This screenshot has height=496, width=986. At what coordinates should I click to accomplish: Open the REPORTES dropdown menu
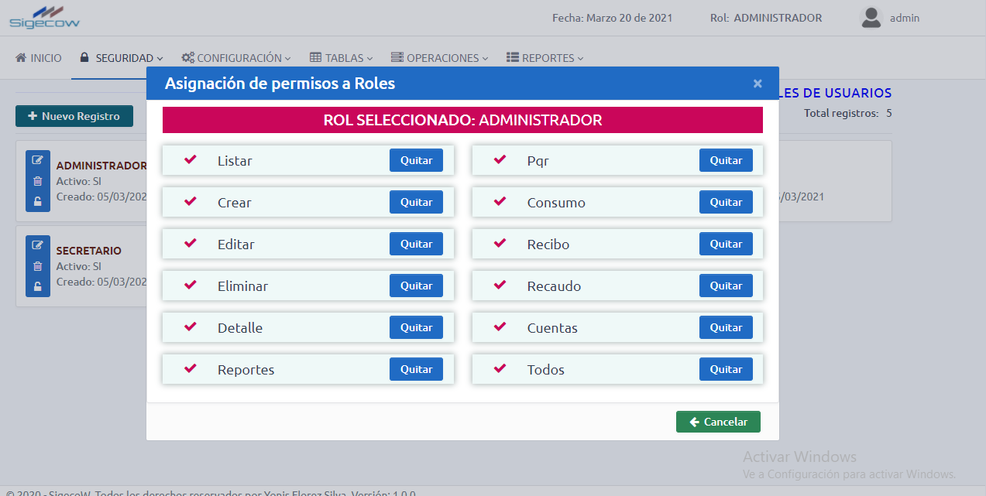545,58
